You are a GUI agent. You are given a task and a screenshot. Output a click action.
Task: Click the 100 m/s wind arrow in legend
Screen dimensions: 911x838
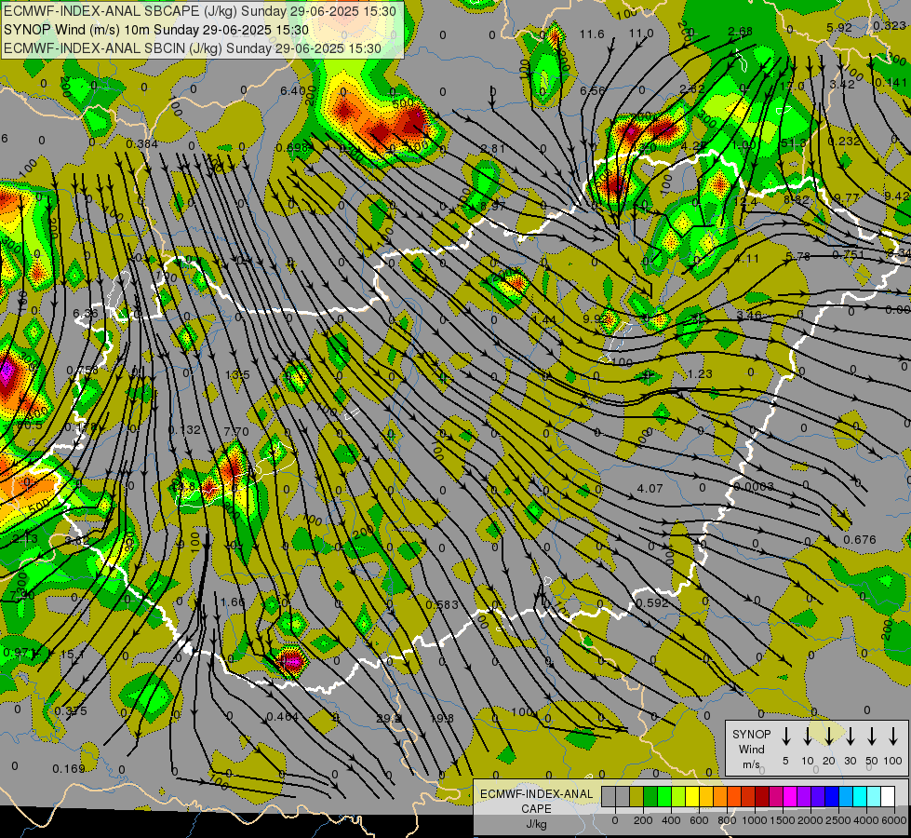(893, 737)
